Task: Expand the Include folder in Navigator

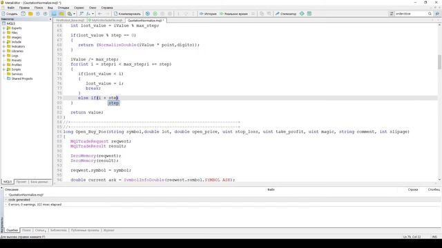Action: [x=4, y=42]
